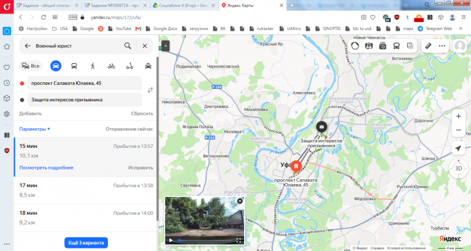Image resolution: width=471 pixels, height=251 pixels.
Task: Select the Все transport modes option
Action: (x=31, y=66)
